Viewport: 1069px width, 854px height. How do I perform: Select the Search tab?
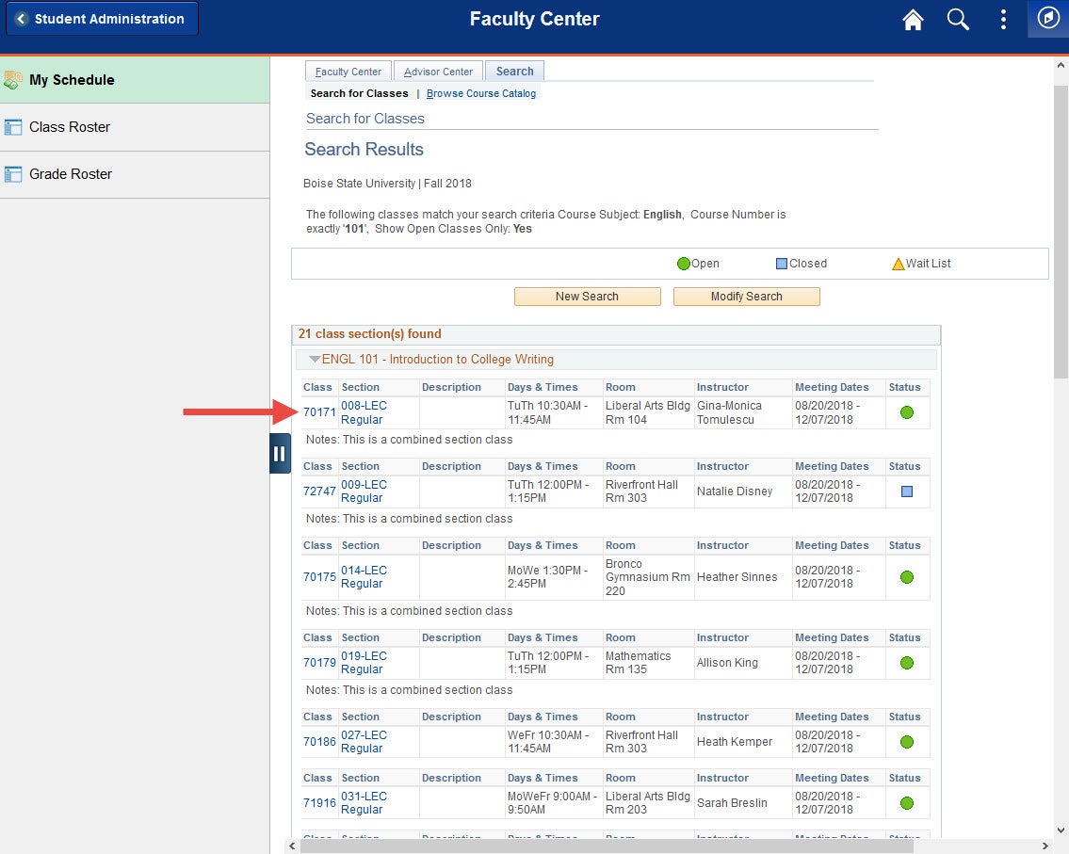[x=515, y=71]
